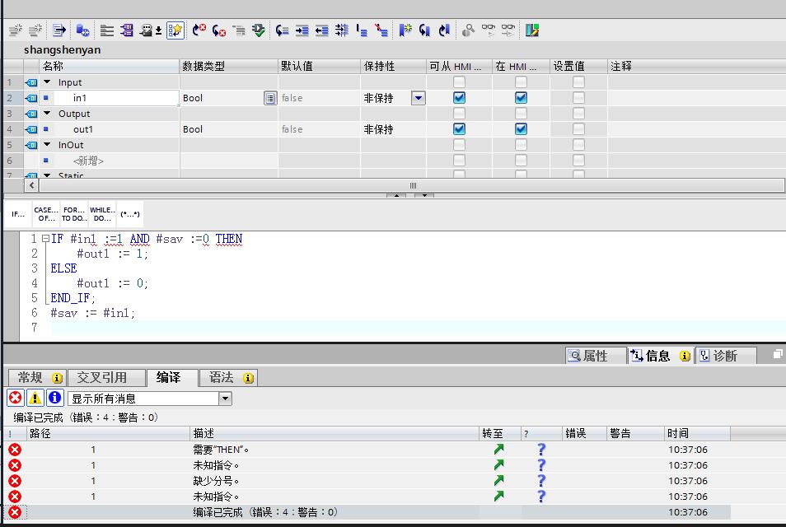Open help question mark for 需要"THEN" error
The width and height of the screenshot is (786, 527).
tap(541, 450)
